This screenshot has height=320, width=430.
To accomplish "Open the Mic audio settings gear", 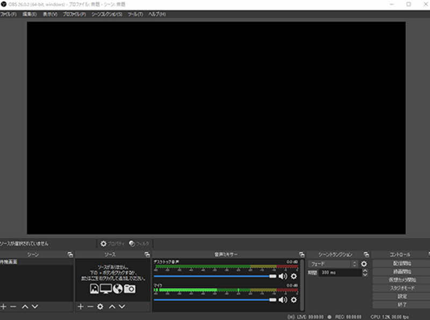I will pyautogui.click(x=293, y=300).
